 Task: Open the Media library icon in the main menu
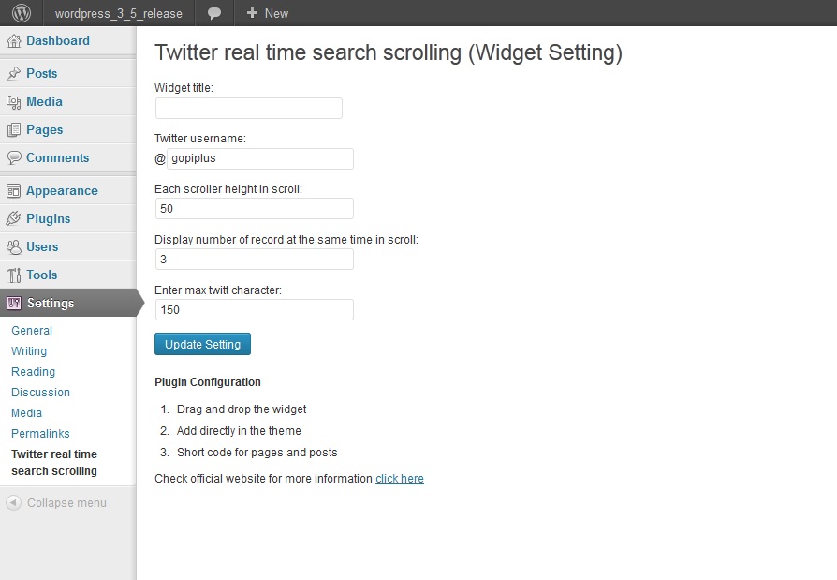[14, 101]
